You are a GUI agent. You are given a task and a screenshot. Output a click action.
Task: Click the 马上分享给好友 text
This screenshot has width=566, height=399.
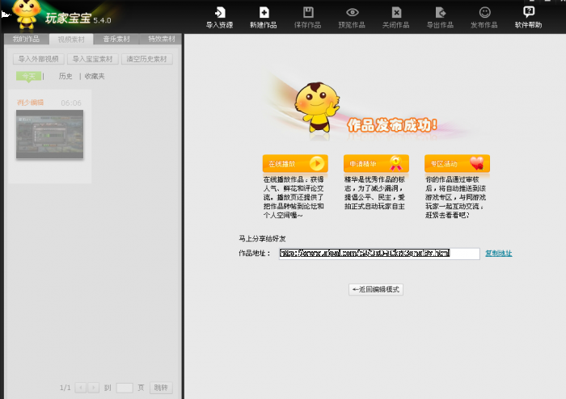tap(262, 238)
